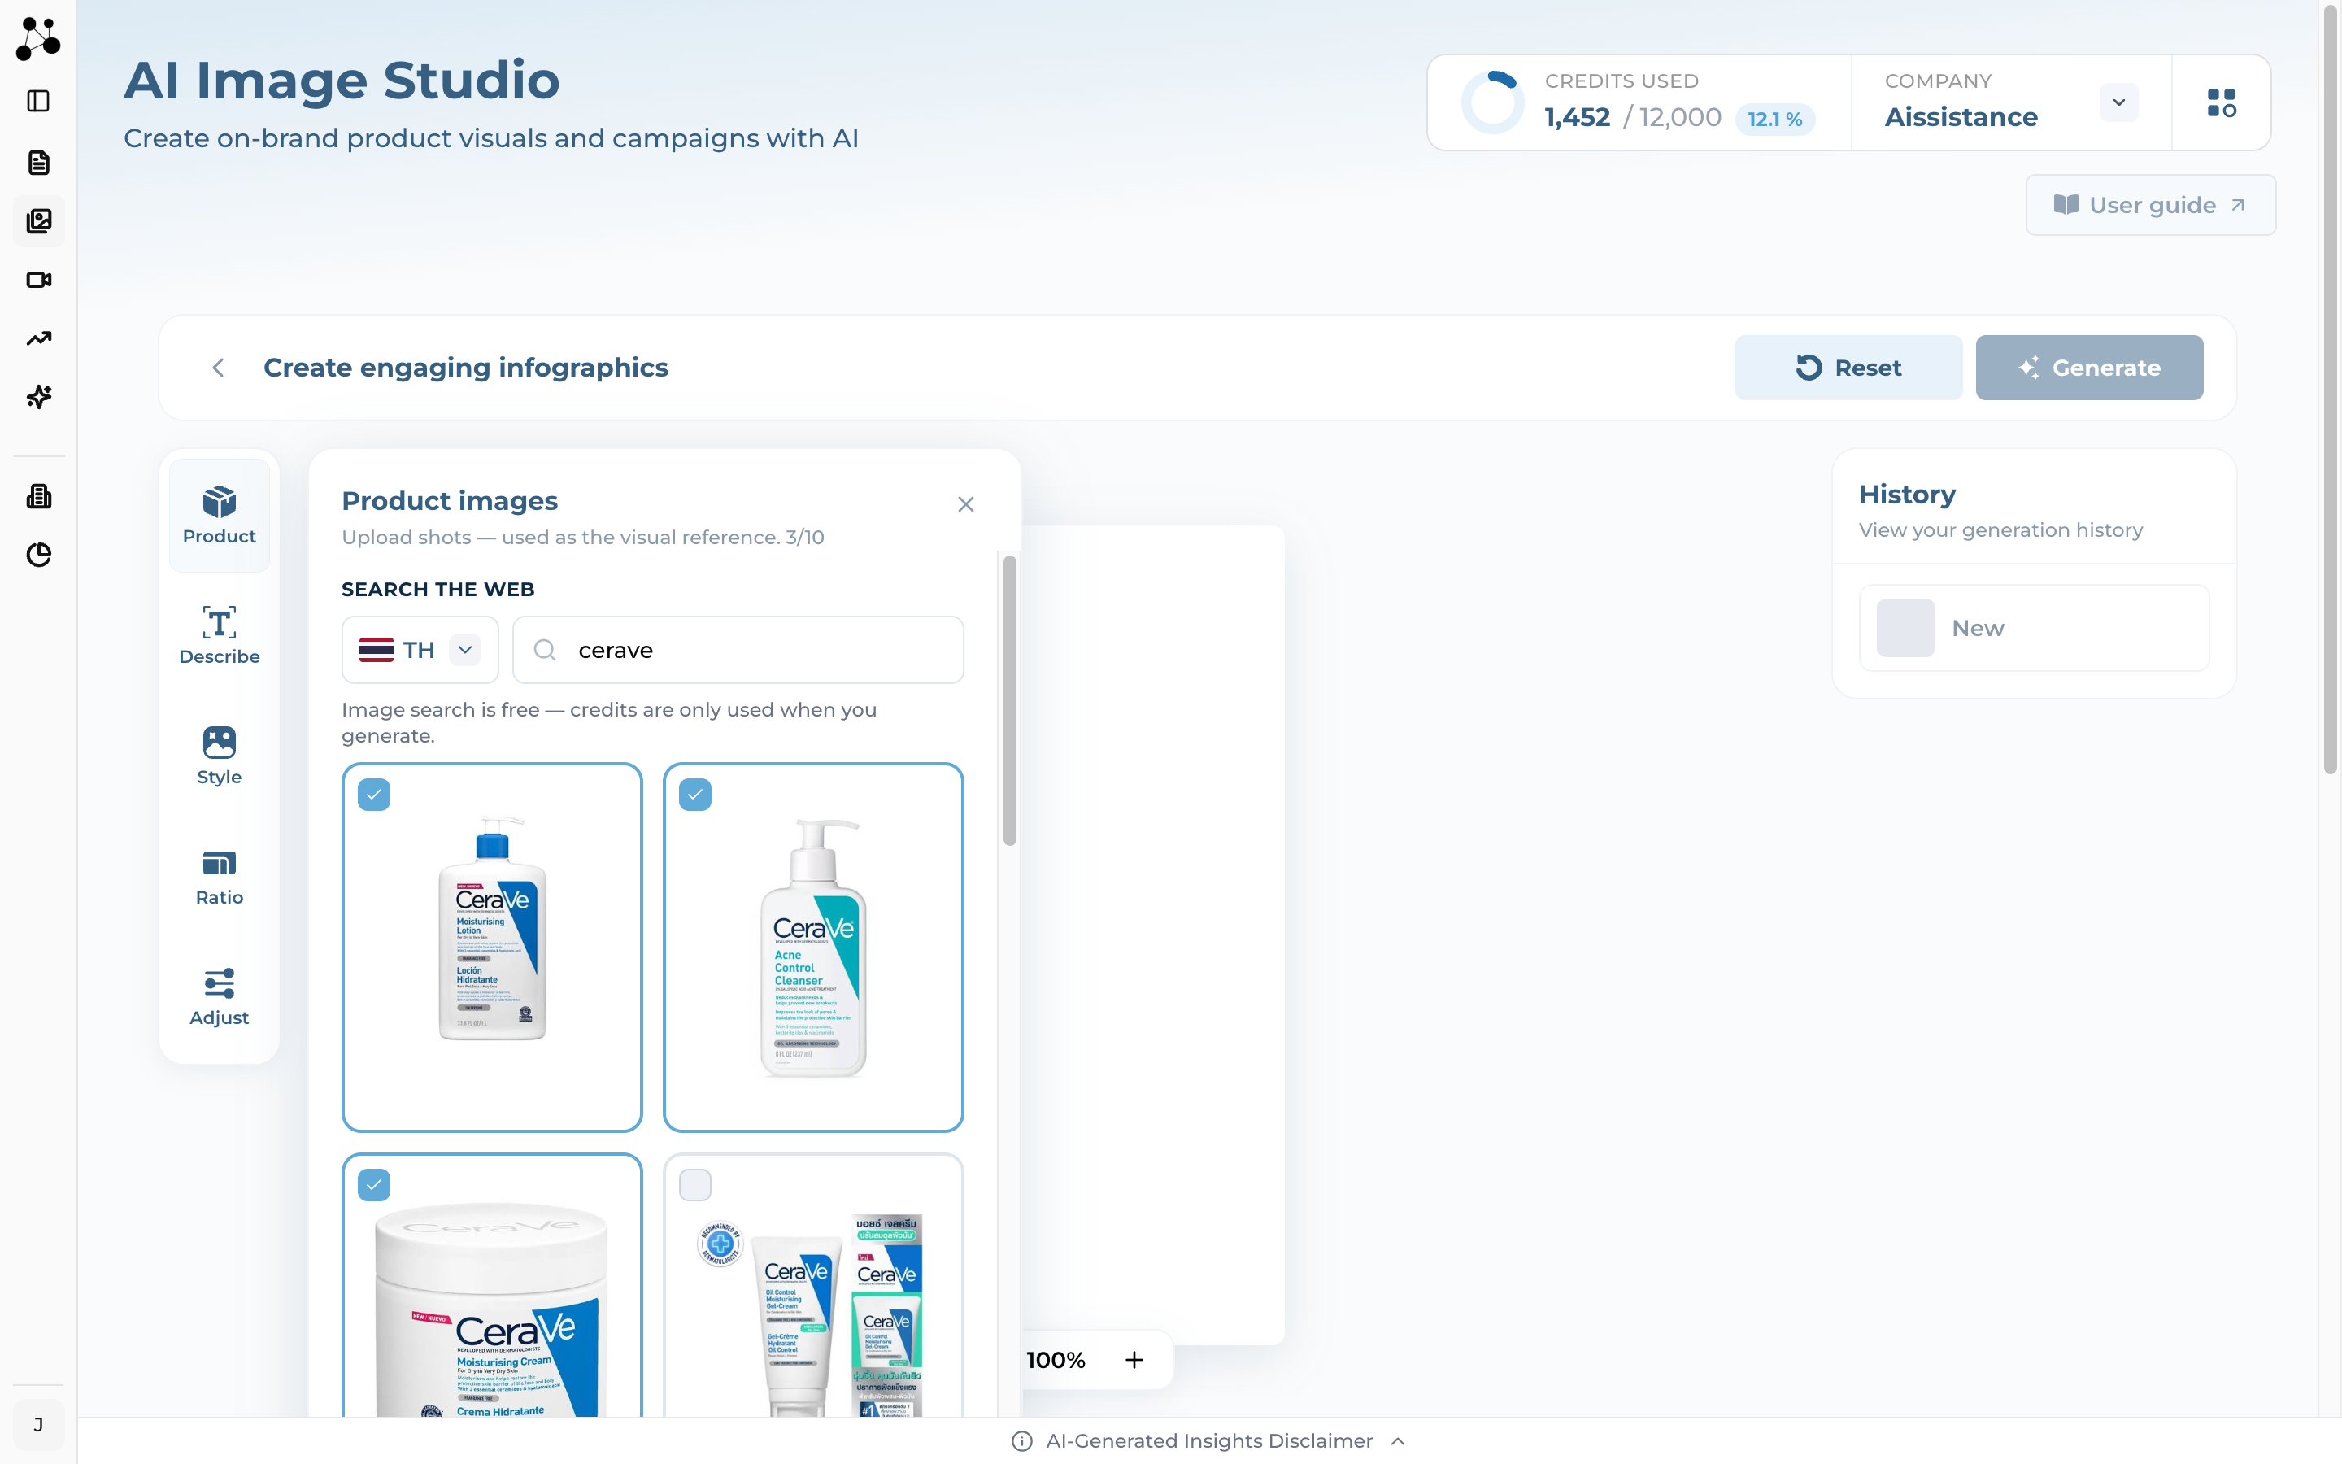The width and height of the screenshot is (2342, 1464).
Task: Uncheck the Moisturising Cream image checkbox
Action: click(373, 1185)
